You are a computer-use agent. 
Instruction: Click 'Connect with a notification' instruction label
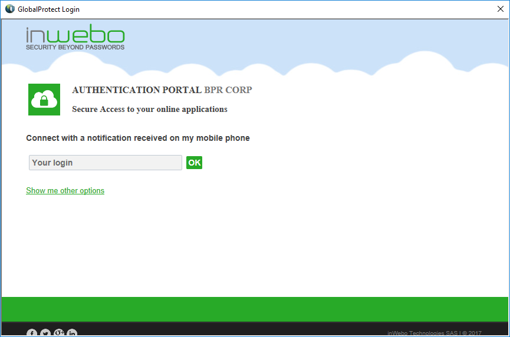137,138
